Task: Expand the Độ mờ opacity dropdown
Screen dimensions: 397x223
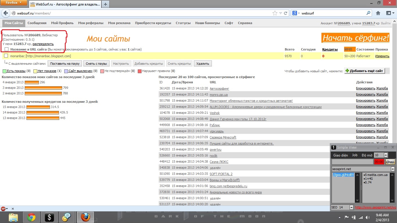Action: tap(386, 155)
